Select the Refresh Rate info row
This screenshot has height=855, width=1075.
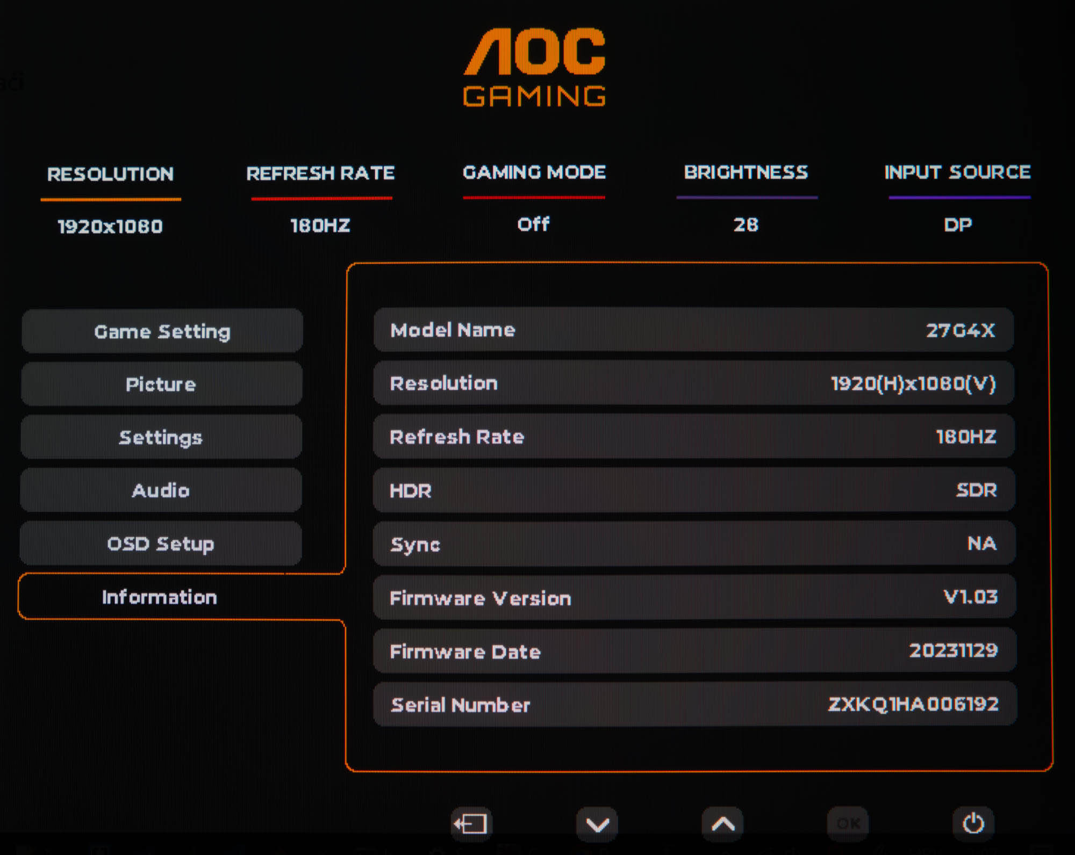pyautogui.click(x=694, y=436)
